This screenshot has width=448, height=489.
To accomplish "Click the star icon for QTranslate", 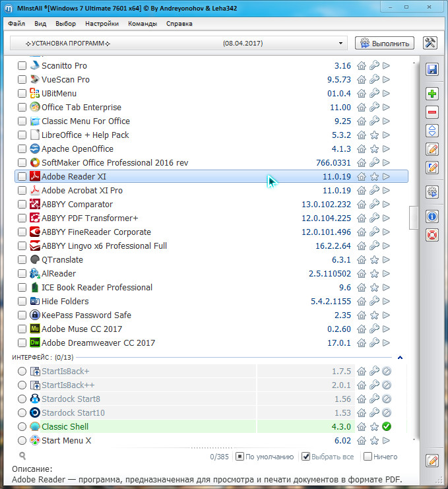I will (x=374, y=260).
